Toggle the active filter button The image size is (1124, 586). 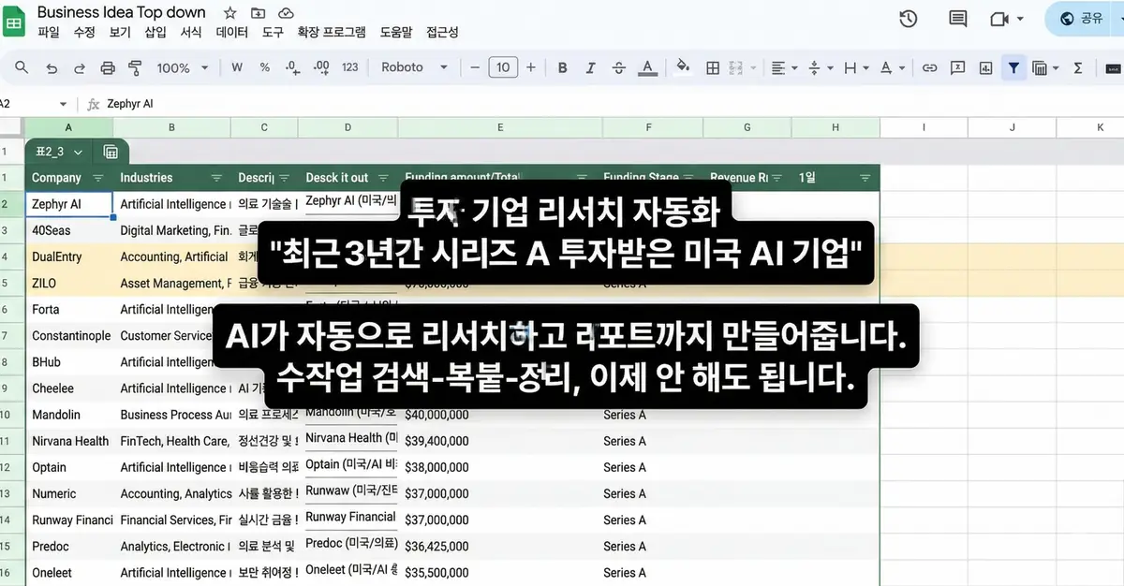point(1013,67)
